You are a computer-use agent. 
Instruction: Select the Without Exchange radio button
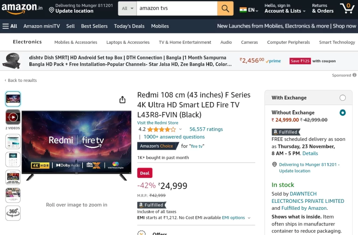point(343,113)
